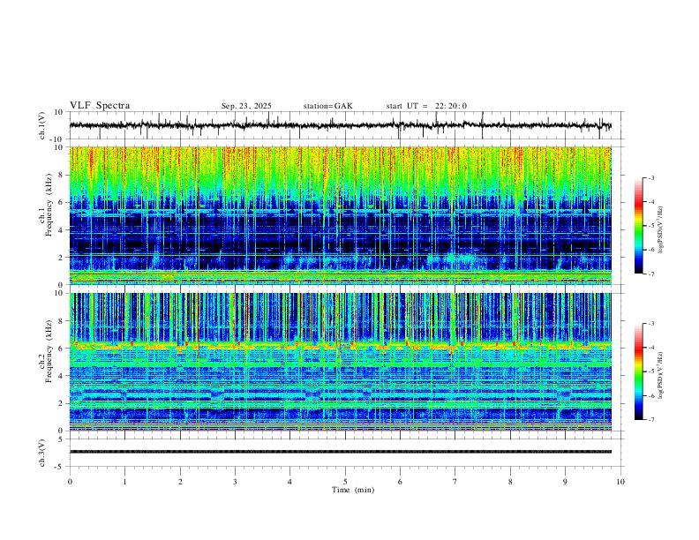Click the ch.1 colorbar log(PSD) label
This screenshot has height=540, width=699.
point(661,230)
